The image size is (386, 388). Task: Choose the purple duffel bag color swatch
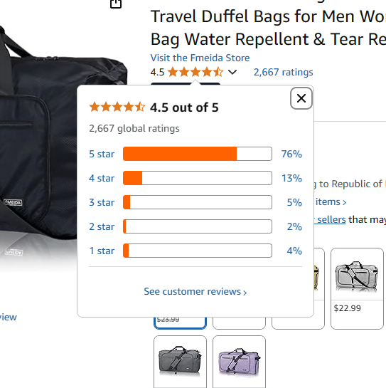coord(239,361)
